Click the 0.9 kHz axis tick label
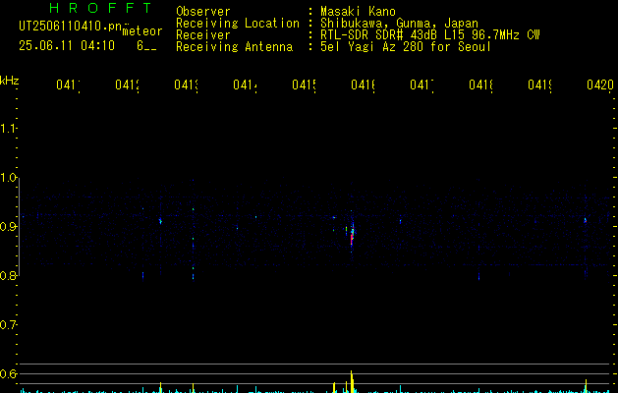 pos(8,227)
